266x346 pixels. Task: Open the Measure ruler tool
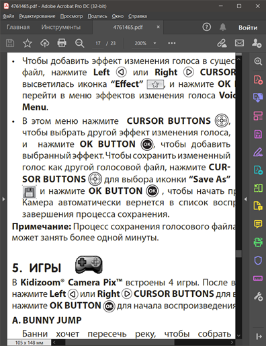click(x=258, y=279)
